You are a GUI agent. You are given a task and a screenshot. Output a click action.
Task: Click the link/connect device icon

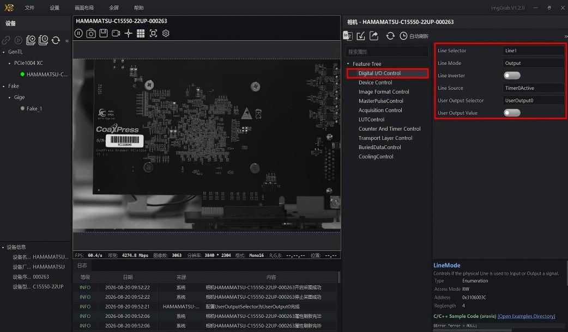pyautogui.click(x=6, y=40)
